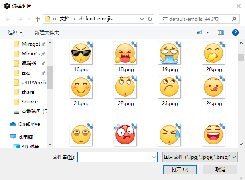Toggle the preview pane icon

coord(221,32)
